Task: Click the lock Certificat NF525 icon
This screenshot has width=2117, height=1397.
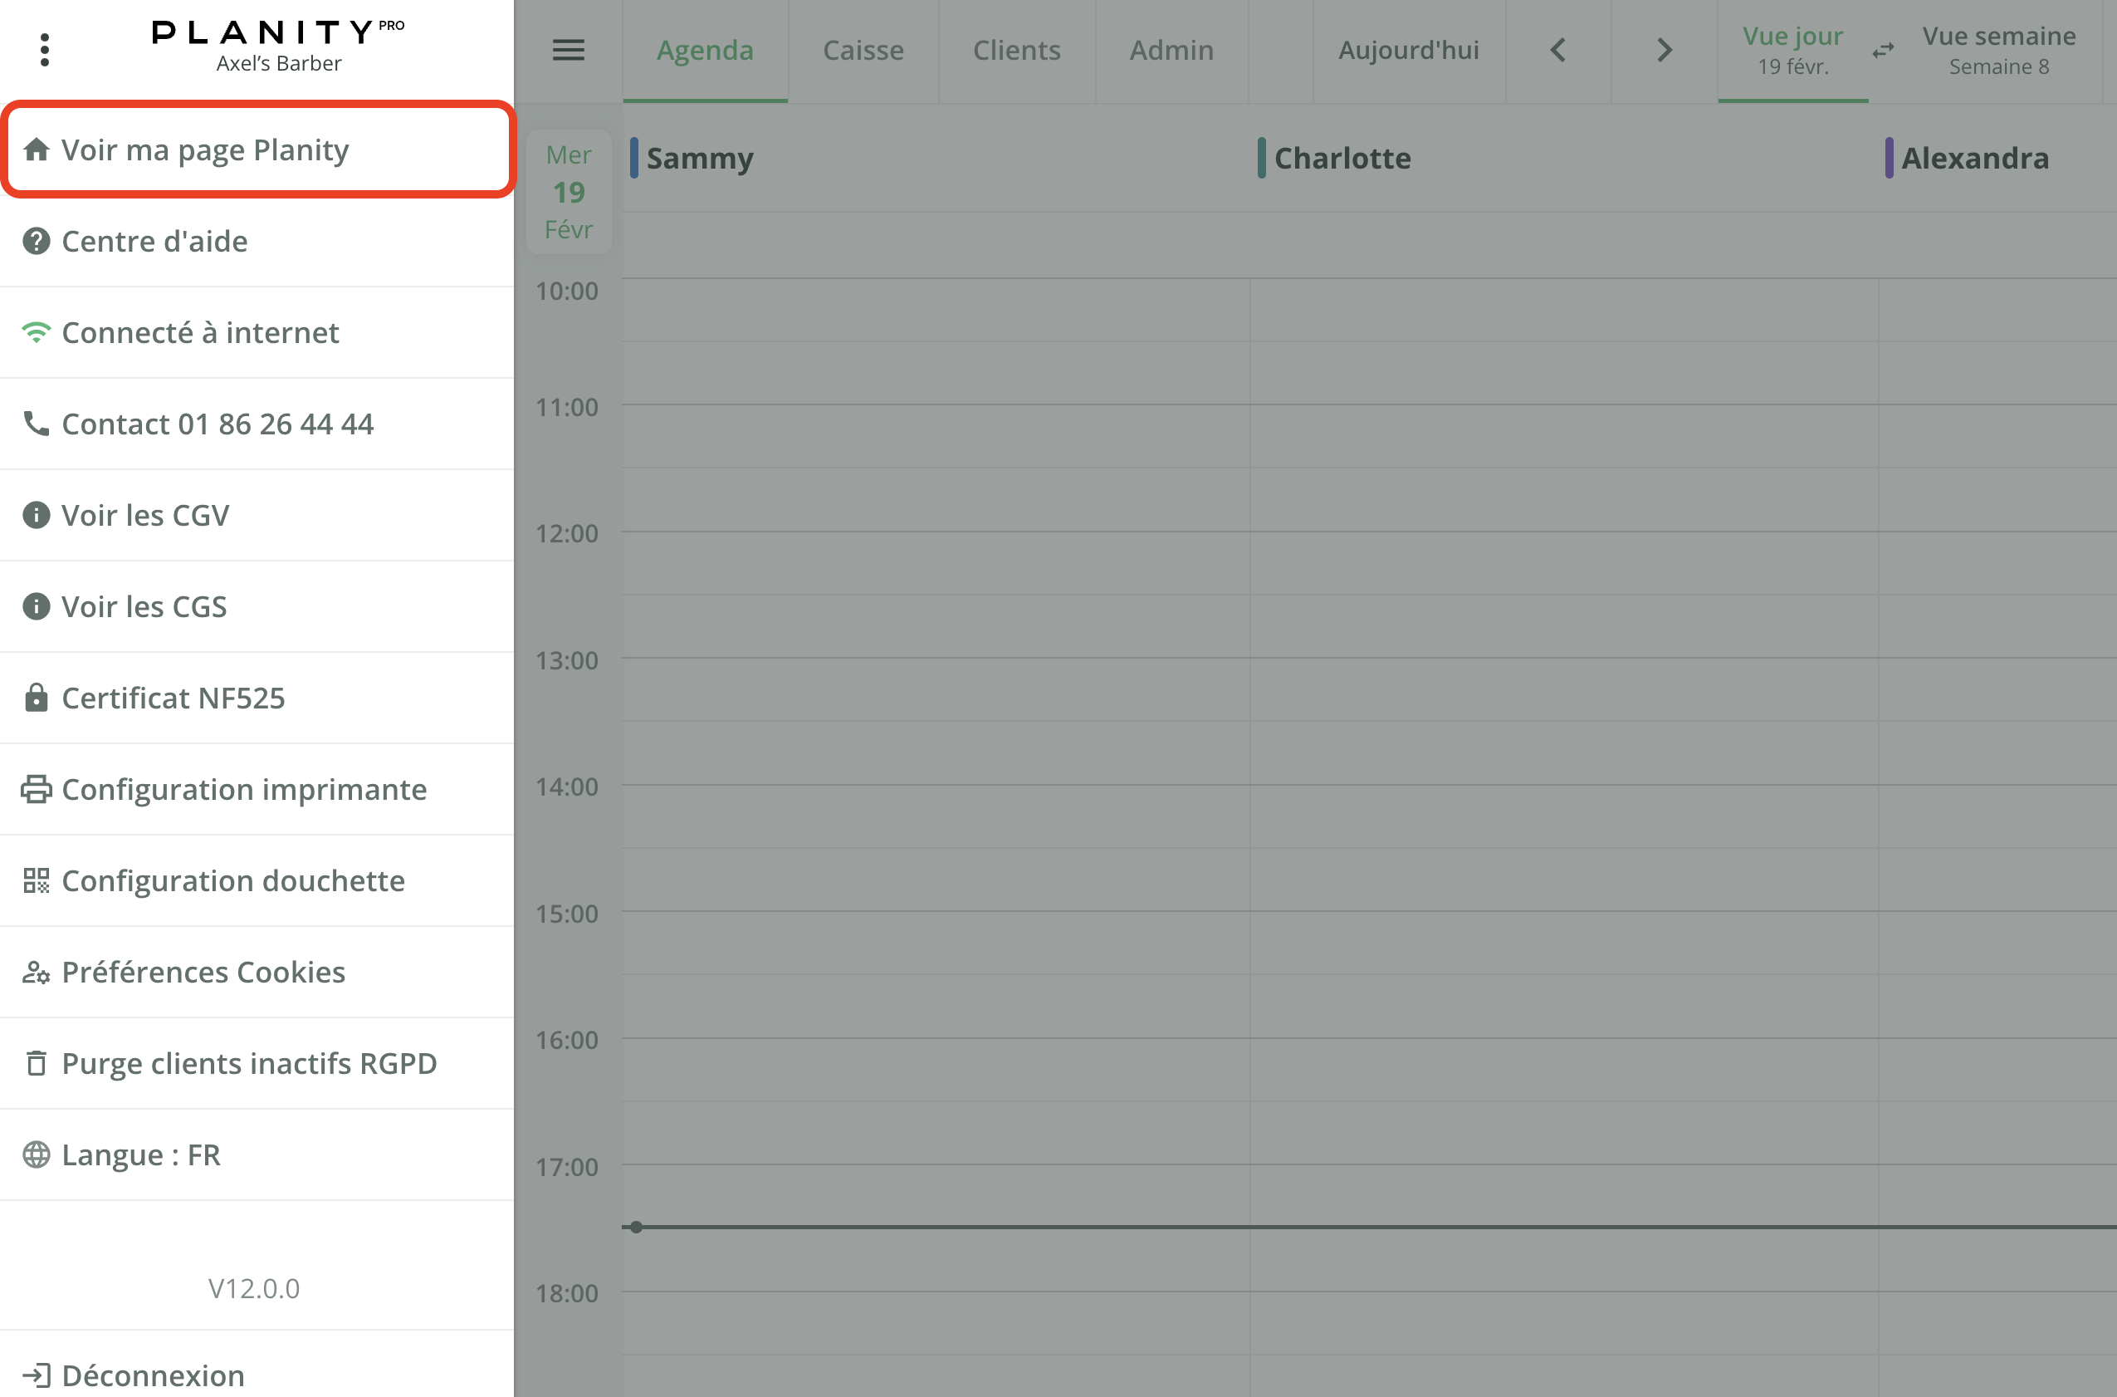Action: pos(36,698)
